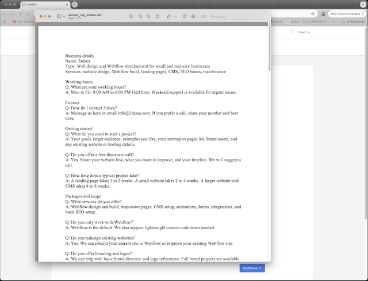Close the Nextlify tab

point(67,5)
